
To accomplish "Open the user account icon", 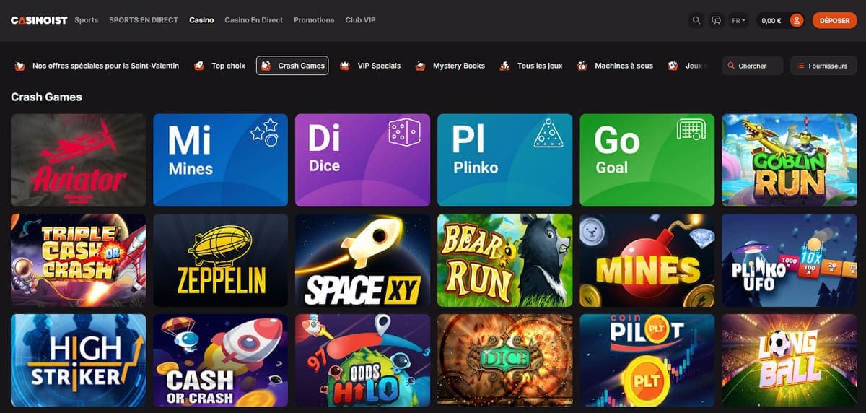I will pyautogui.click(x=797, y=21).
